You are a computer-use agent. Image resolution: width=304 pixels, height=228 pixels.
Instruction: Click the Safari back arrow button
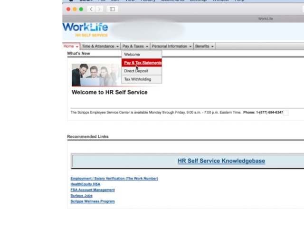pyautogui.click(x=91, y=9)
